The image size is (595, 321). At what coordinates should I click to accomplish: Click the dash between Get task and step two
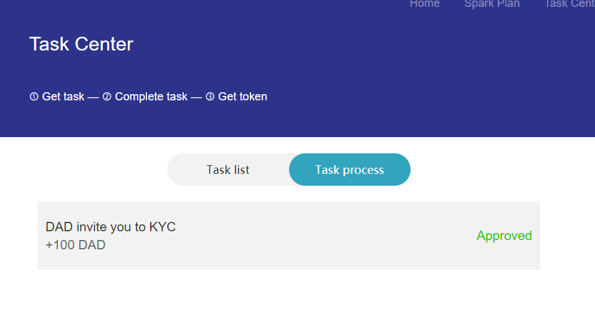93,97
